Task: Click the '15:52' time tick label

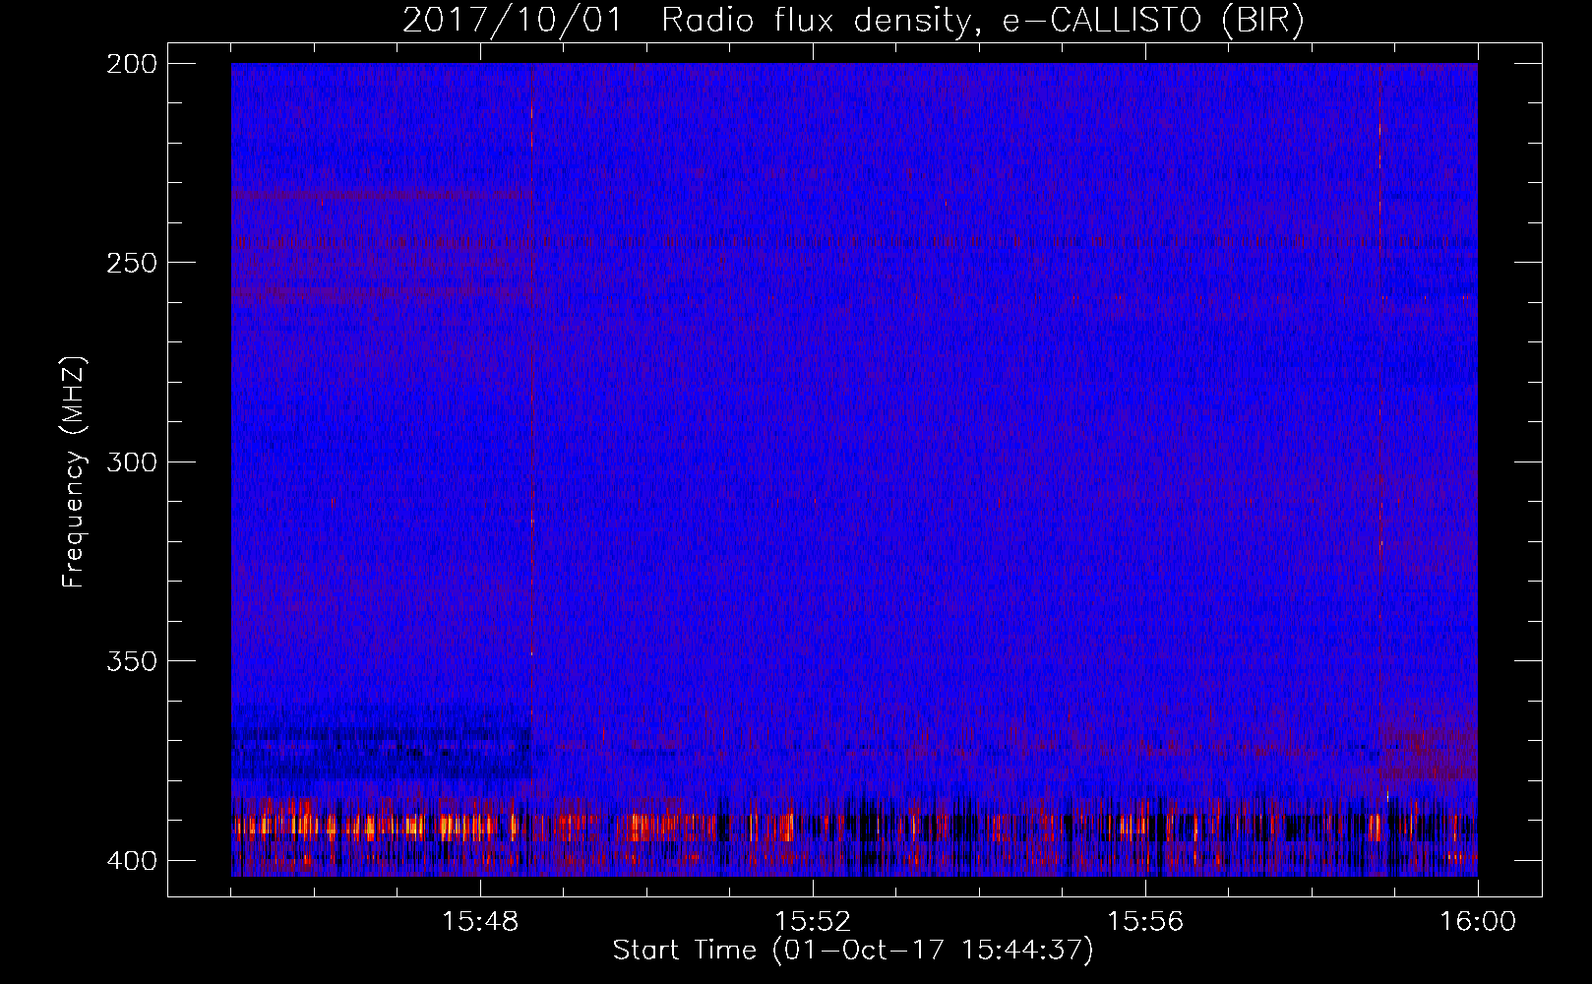Action: [813, 922]
